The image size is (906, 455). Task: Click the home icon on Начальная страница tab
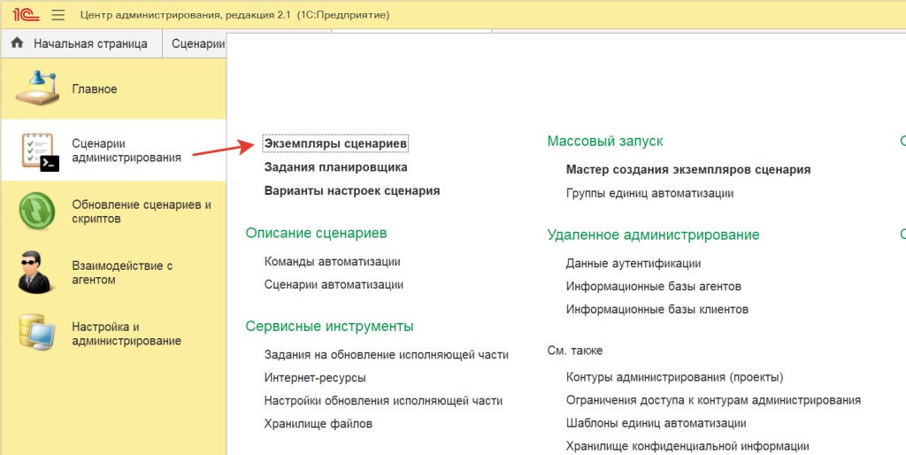[x=18, y=43]
